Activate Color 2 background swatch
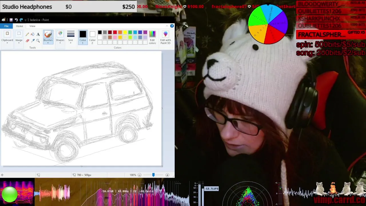 92,34
